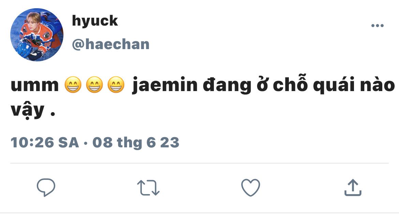The height and width of the screenshot is (219, 399).
Task: Open the hyuck display name profile
Action: pyautogui.click(x=95, y=21)
